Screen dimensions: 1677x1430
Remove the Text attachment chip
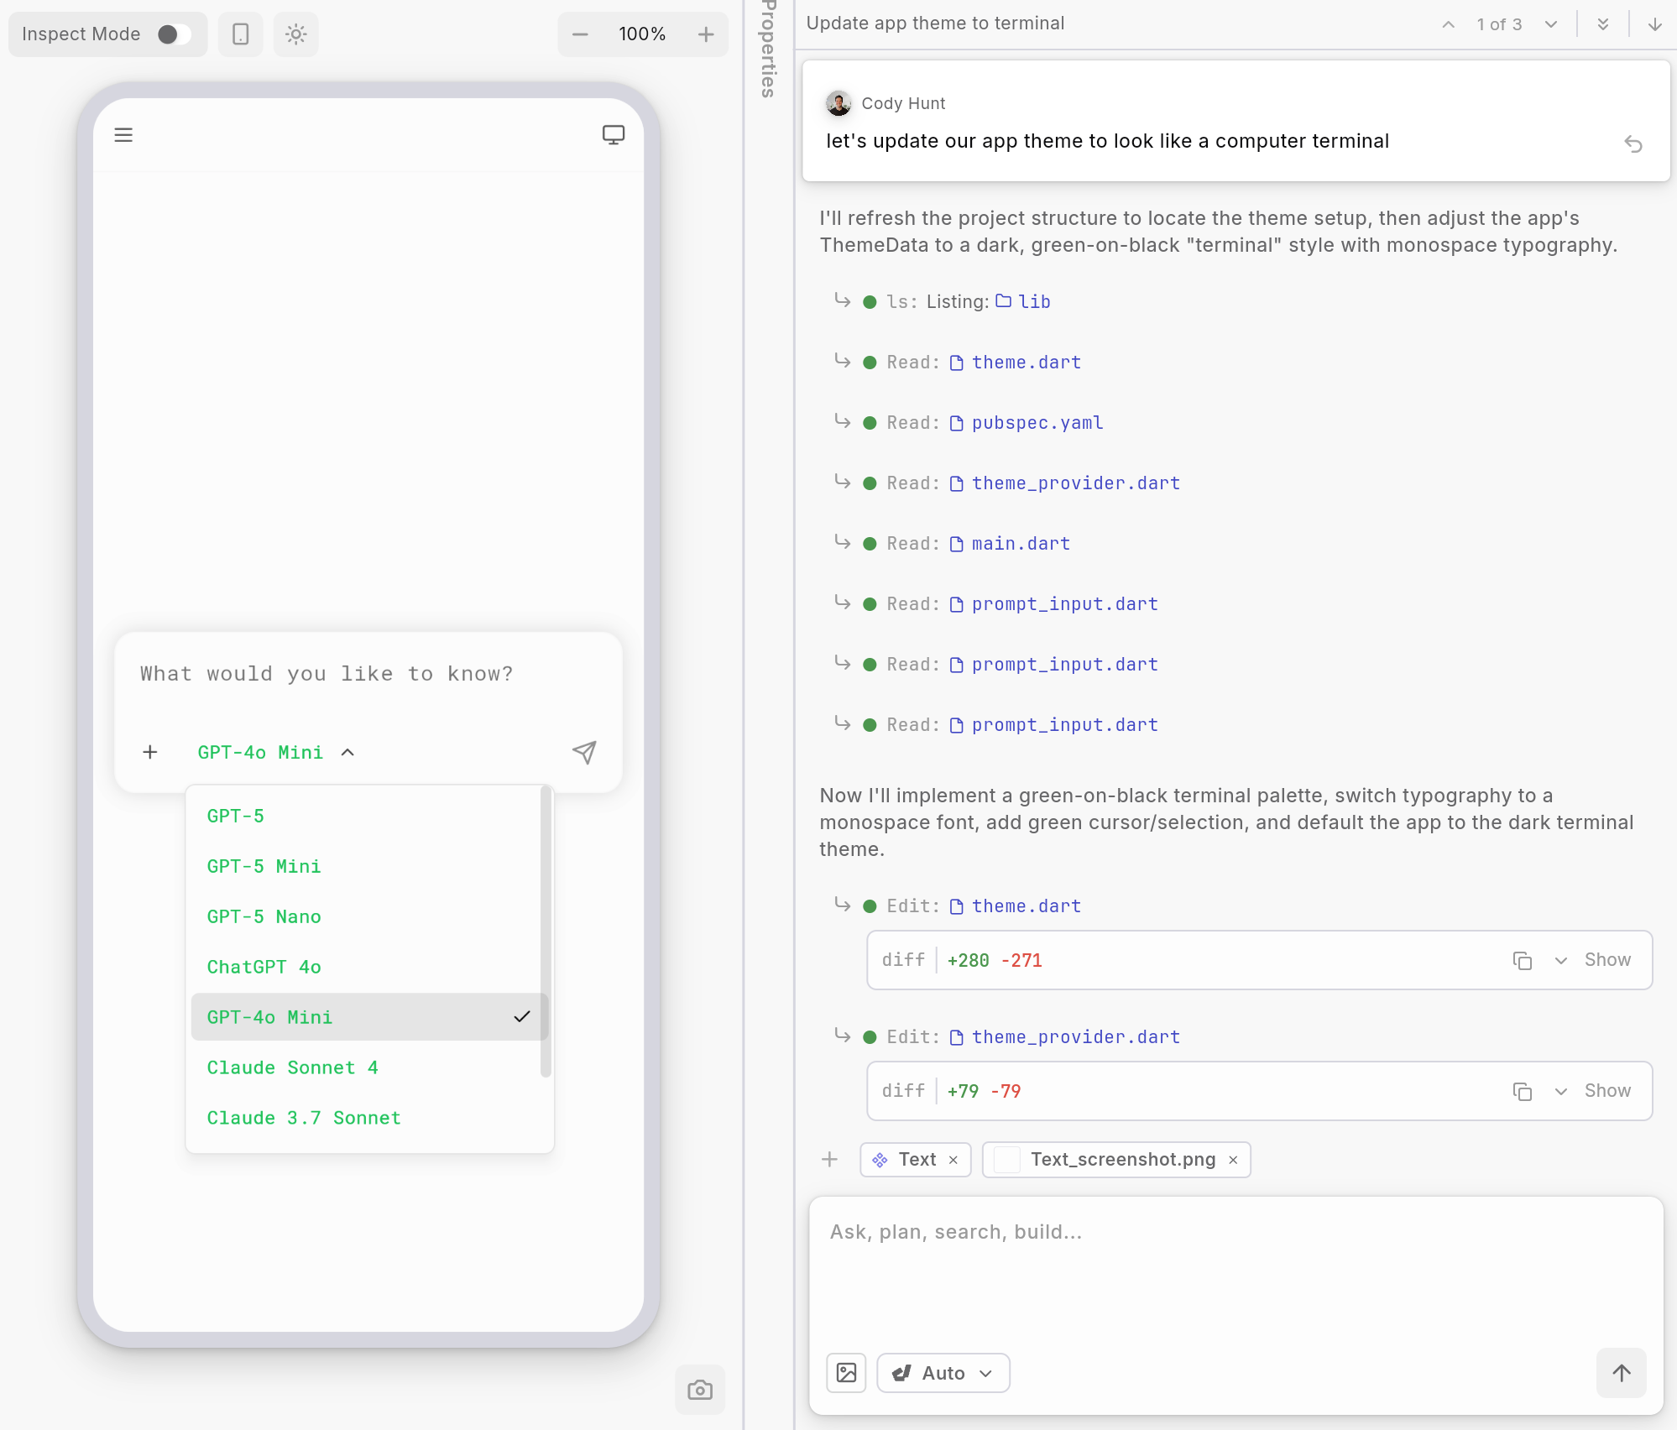click(953, 1160)
